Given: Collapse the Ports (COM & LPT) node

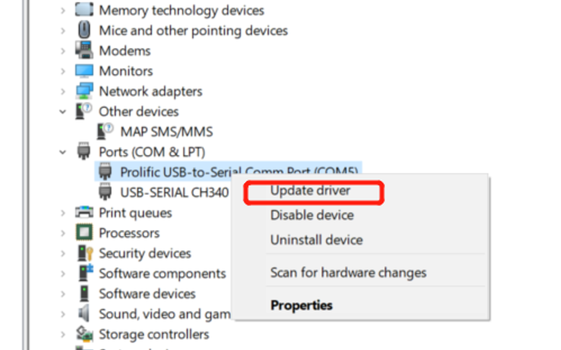Looking at the screenshot, I should click(63, 153).
